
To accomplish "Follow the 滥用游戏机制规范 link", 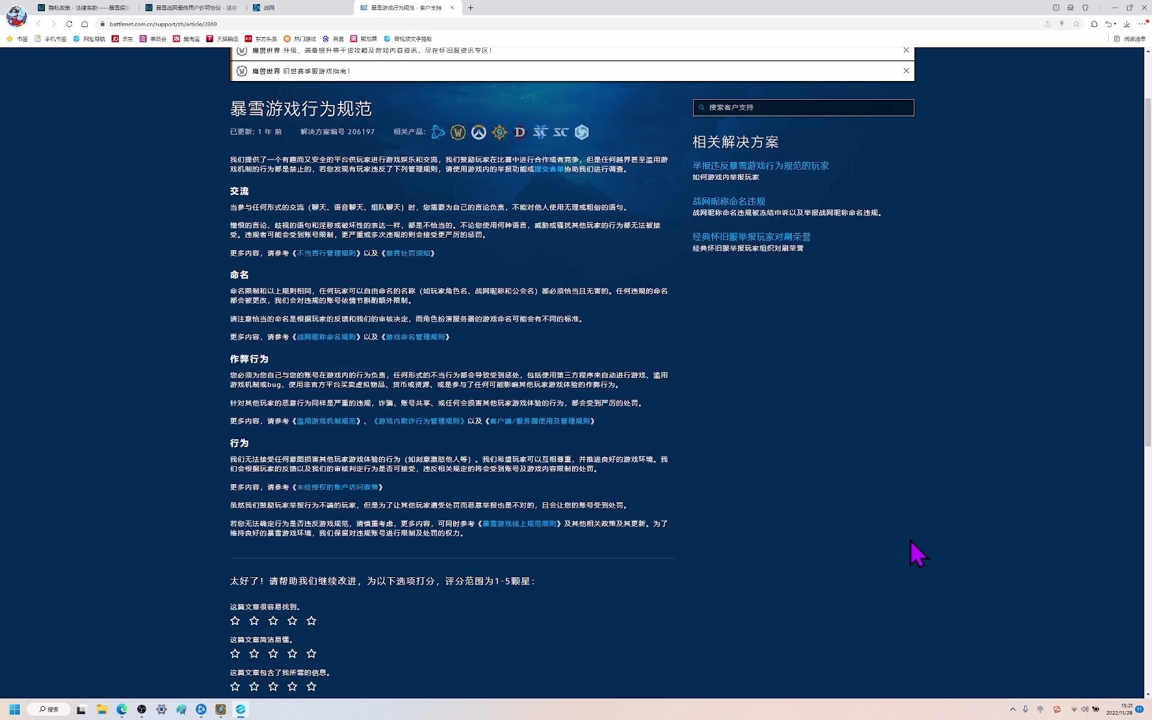I will (326, 421).
